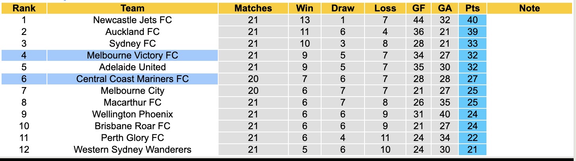Open Macarthur FC team entry
Image resolution: width=576 pixels, height=161 pixels.
point(133,102)
